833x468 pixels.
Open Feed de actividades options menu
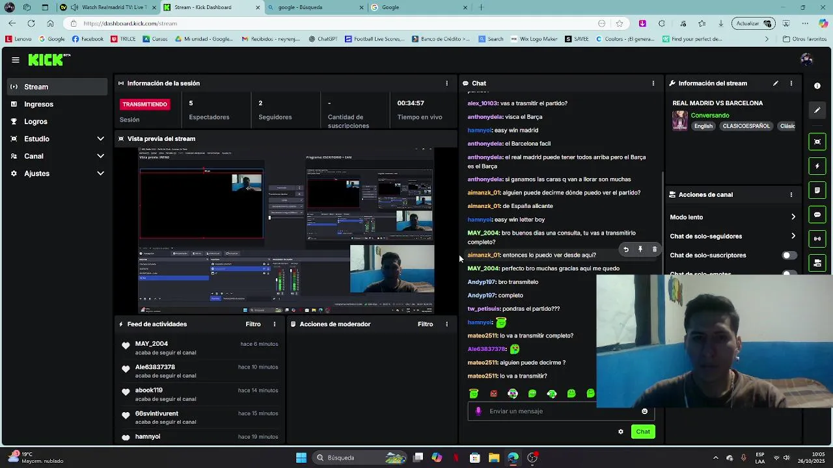(x=275, y=324)
